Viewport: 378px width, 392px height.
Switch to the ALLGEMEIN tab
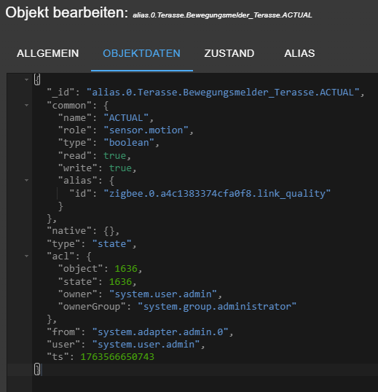pos(48,53)
